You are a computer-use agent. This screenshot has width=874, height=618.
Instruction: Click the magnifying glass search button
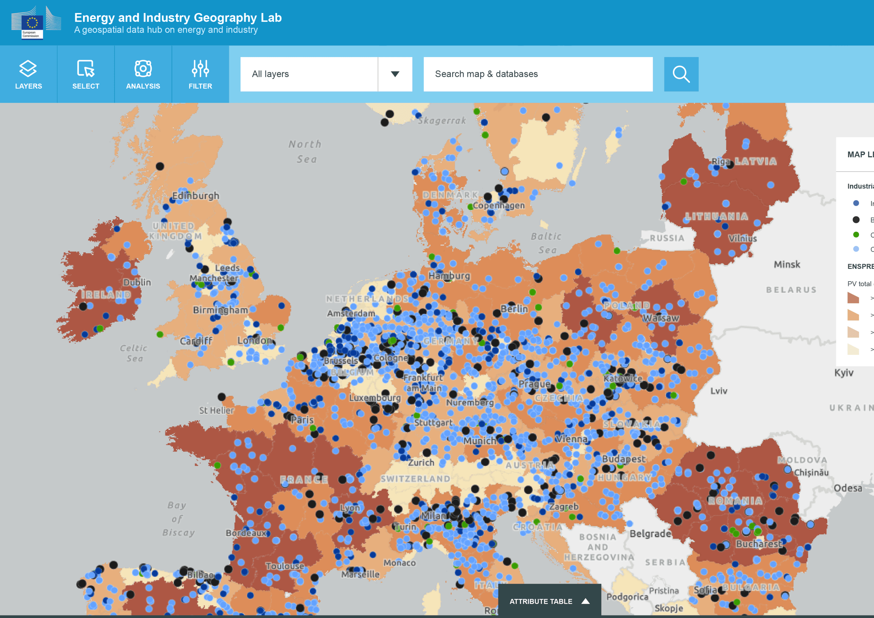681,74
